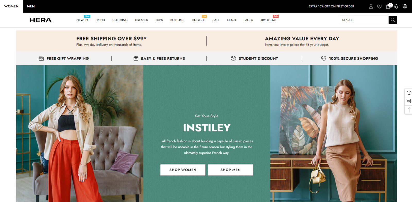Open the recently viewed history icon
This screenshot has height=202, width=412.
(409, 93)
